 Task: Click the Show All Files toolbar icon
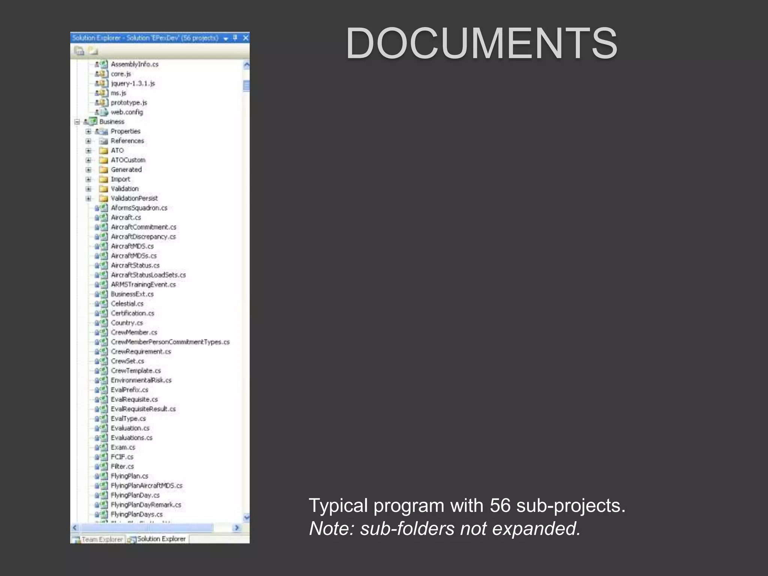point(93,51)
